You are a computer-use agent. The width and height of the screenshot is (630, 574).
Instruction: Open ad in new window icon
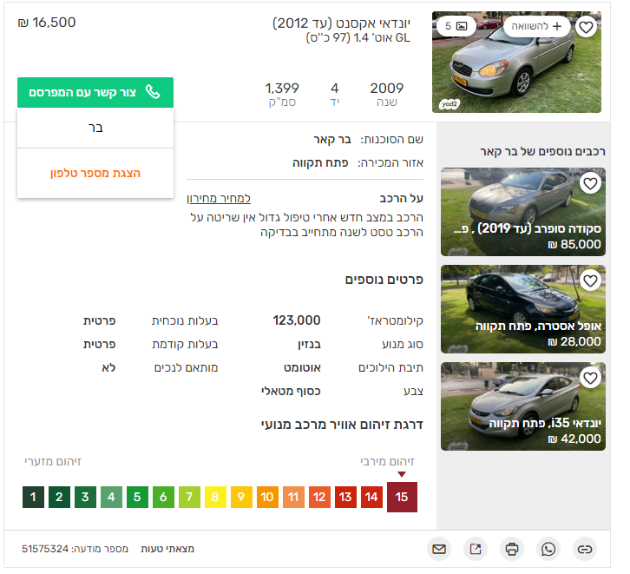point(476,549)
